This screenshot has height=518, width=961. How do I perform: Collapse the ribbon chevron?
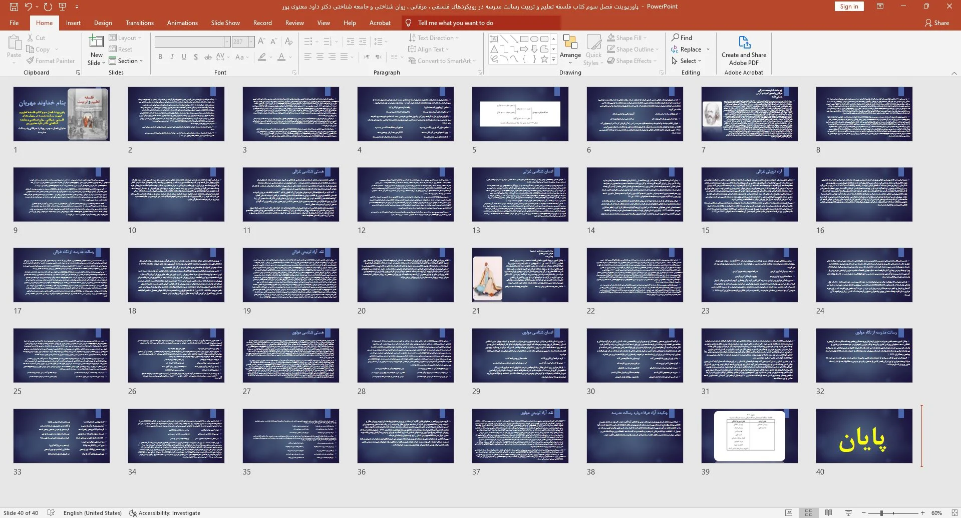[953, 73]
